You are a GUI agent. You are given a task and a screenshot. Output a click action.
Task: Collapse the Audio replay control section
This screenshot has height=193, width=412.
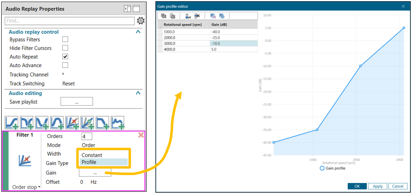(138, 32)
